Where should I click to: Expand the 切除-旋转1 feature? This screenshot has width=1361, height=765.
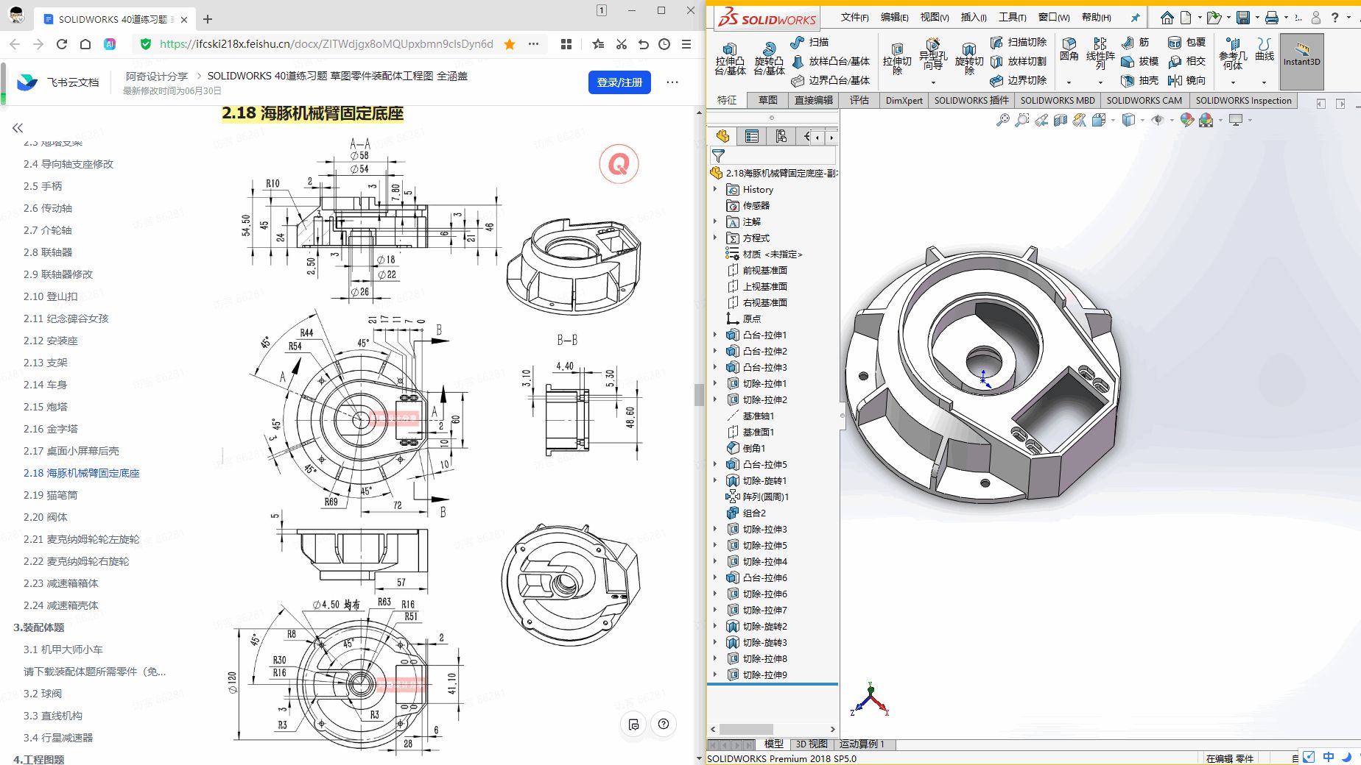[x=714, y=480]
